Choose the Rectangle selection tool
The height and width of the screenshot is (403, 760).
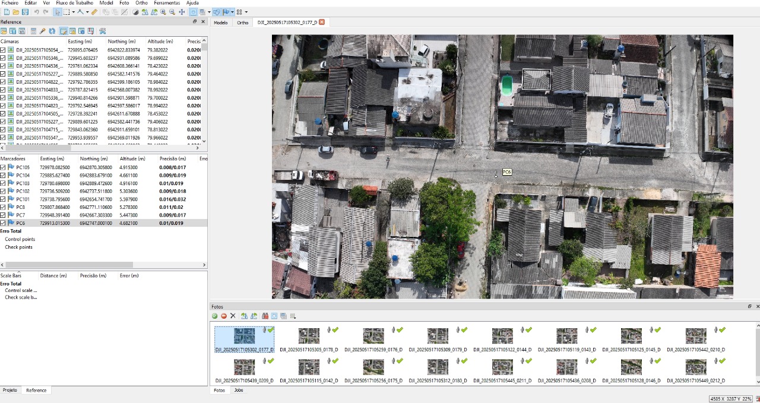[66, 12]
